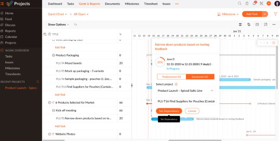This screenshot has height=141, width=280.
Task: Open Timesheets under Work Overview
Action: point(13,74)
